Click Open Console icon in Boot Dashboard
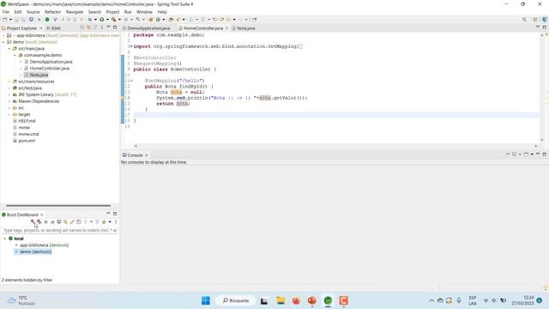 [59, 221]
